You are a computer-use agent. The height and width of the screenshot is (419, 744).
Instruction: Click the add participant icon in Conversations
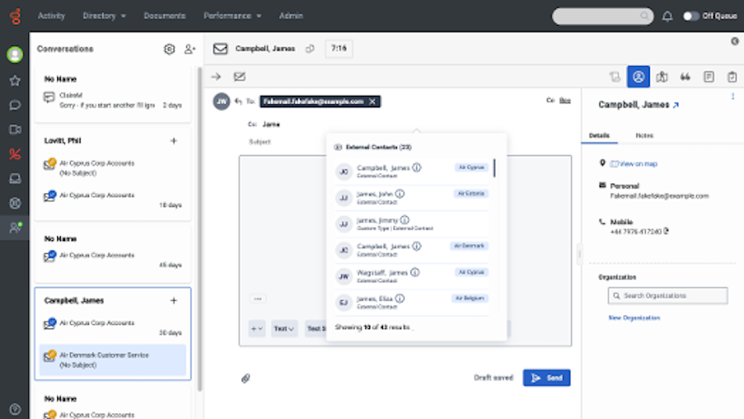[x=189, y=50]
